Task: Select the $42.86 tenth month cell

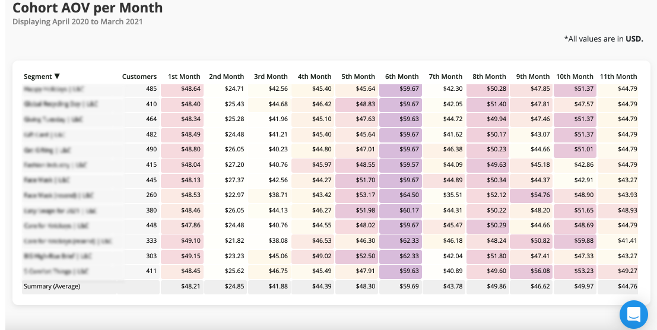Action: (575, 165)
